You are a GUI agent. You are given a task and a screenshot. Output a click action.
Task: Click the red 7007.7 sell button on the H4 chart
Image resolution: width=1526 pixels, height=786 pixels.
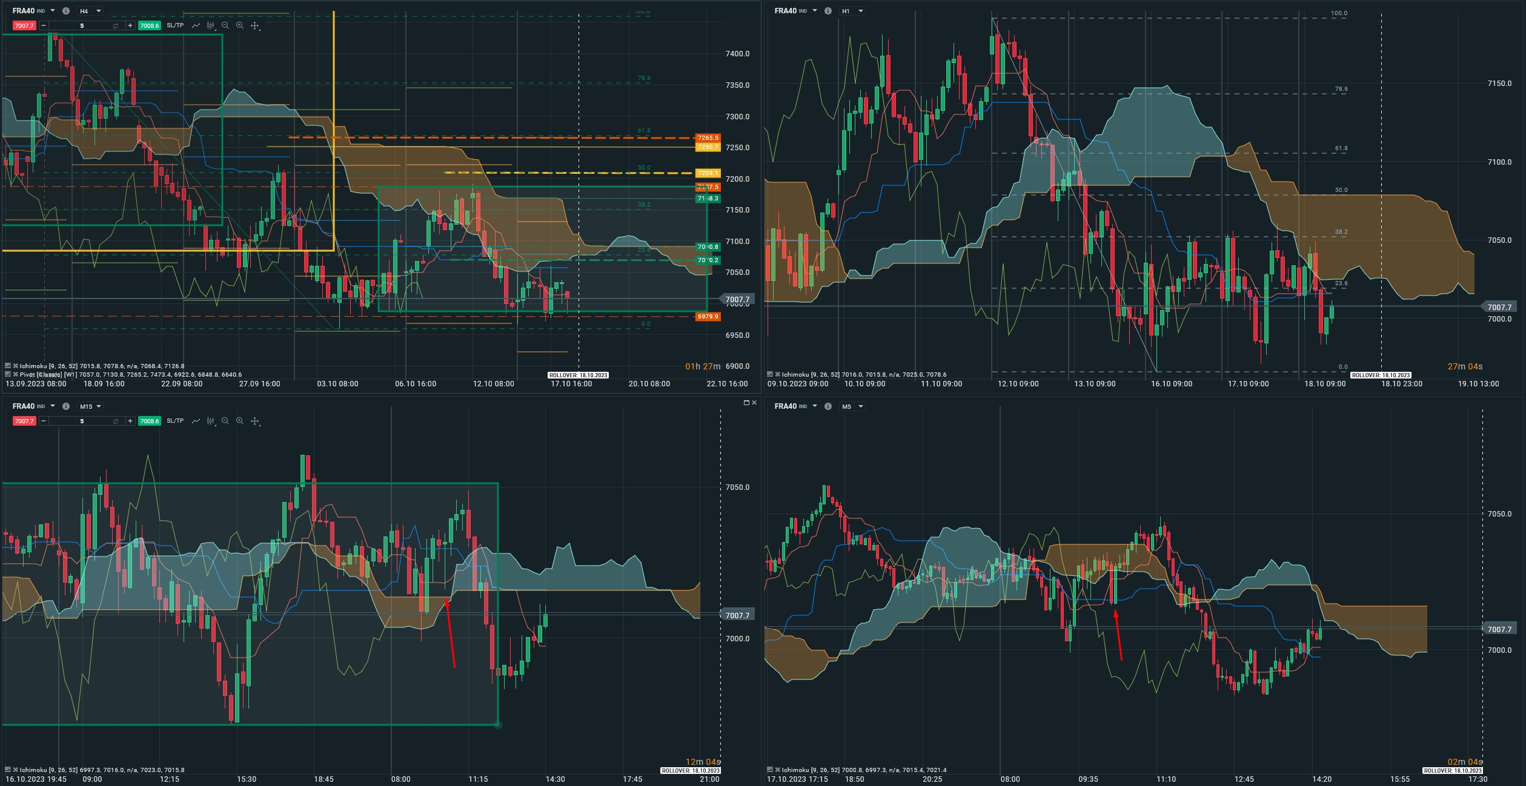coord(24,25)
